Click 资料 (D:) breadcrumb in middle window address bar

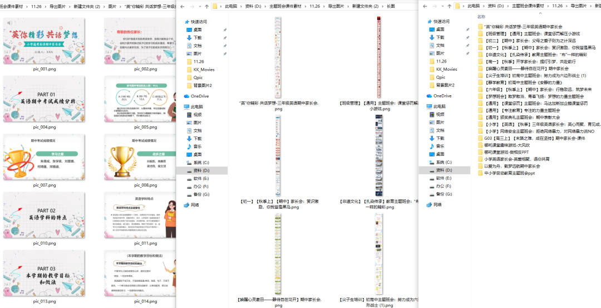(x=253, y=7)
